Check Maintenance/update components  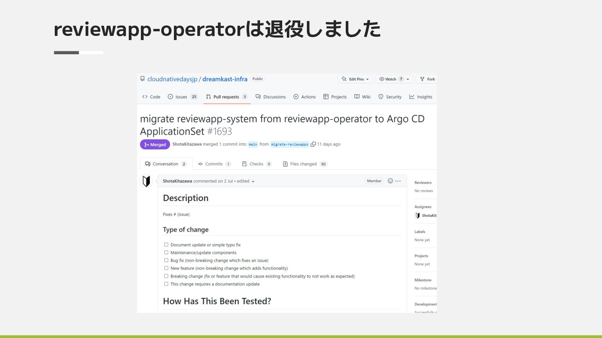[166, 252]
